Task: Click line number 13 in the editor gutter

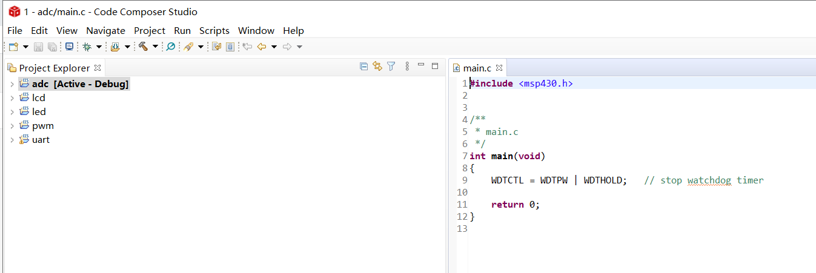Action: tap(462, 229)
